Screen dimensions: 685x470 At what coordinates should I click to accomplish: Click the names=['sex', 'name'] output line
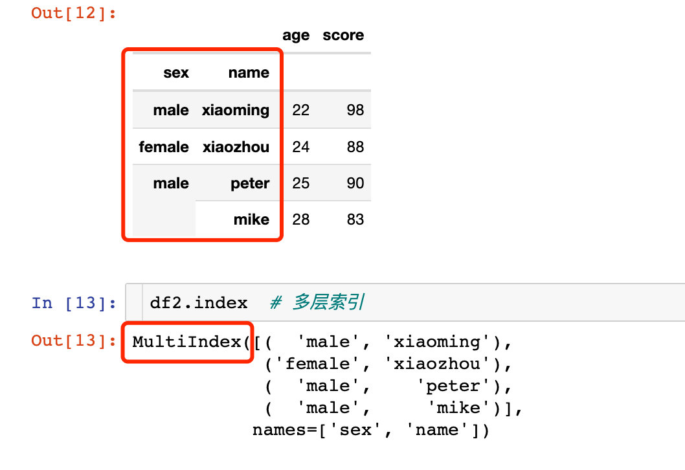371,431
